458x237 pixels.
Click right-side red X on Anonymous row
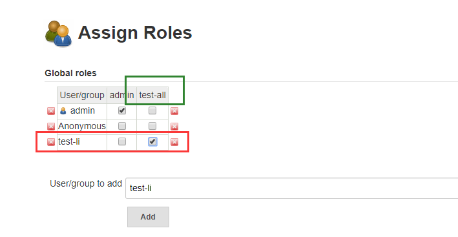[174, 127]
